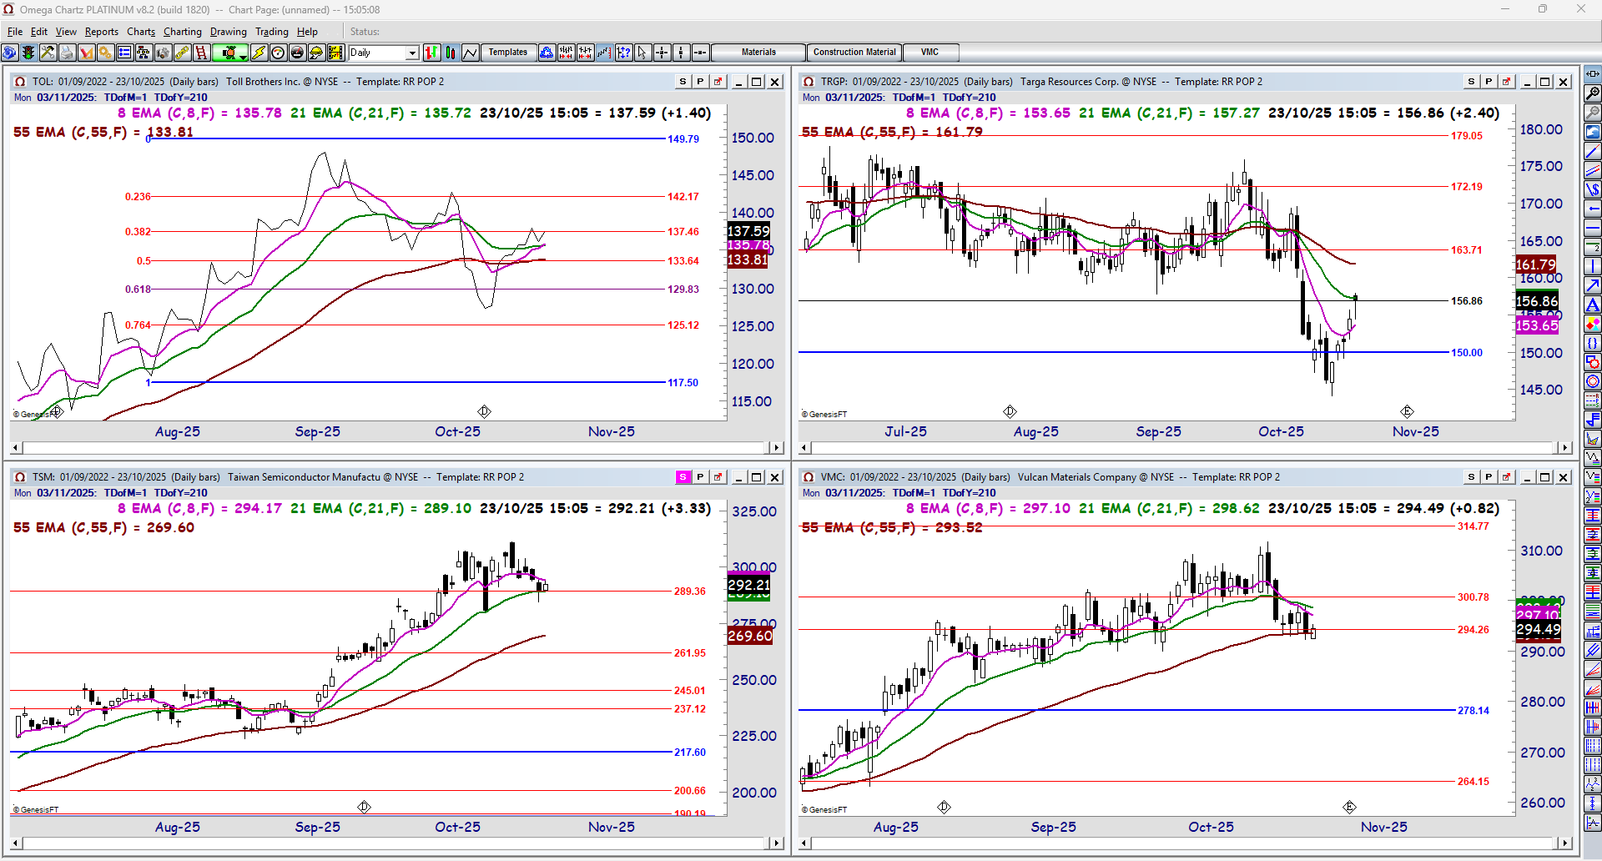Viewport: 1602px width, 861px height.
Task: Click the chain link toolbar icon
Action: 182,53
